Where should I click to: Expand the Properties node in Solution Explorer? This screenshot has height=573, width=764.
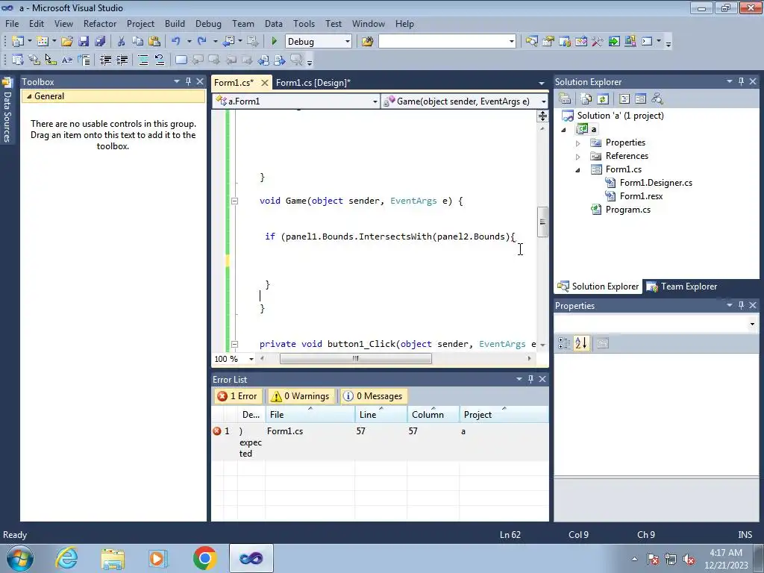click(578, 143)
